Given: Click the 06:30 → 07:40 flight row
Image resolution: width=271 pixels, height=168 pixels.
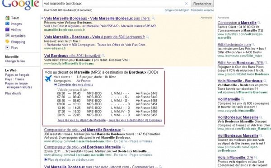Looking at the screenshot, I should 107,93.
